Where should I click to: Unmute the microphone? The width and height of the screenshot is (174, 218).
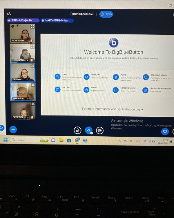[77, 130]
